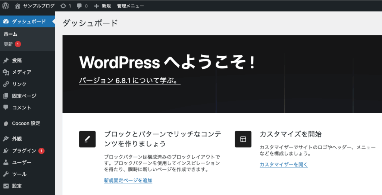This screenshot has width=382, height=195.
Task: Click the カスタマイズを開始 heading
Action: pos(291,134)
